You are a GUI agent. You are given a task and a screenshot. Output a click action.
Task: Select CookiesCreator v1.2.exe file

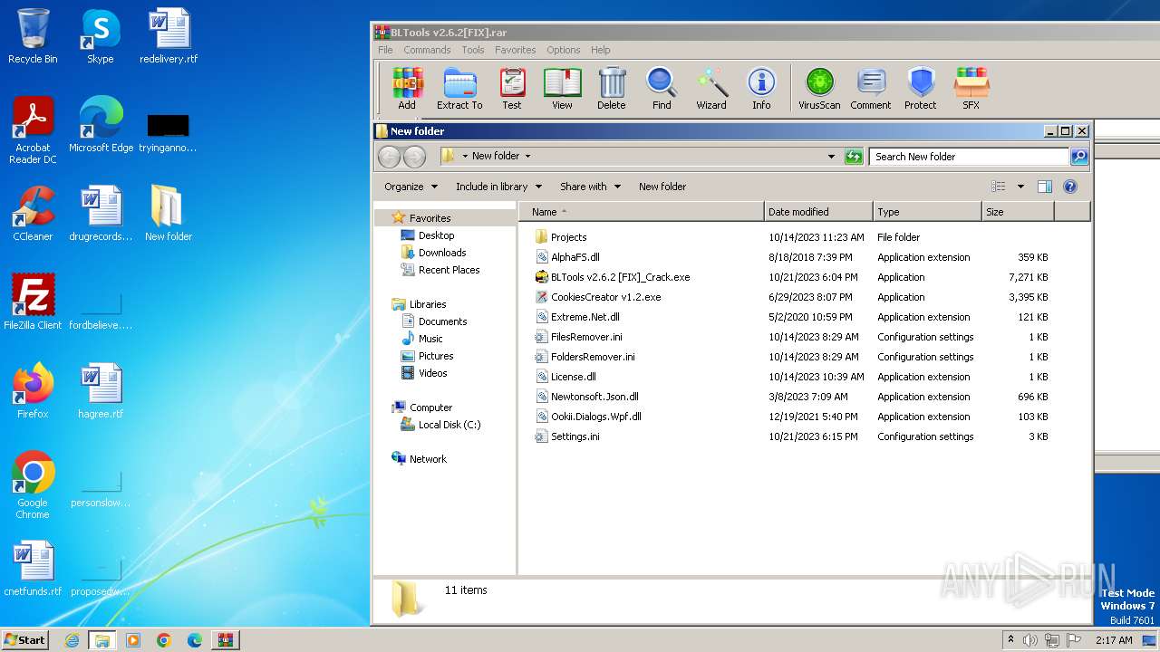605,297
